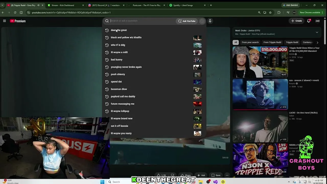Go to the YouTube Premium home logo

tap(18, 21)
